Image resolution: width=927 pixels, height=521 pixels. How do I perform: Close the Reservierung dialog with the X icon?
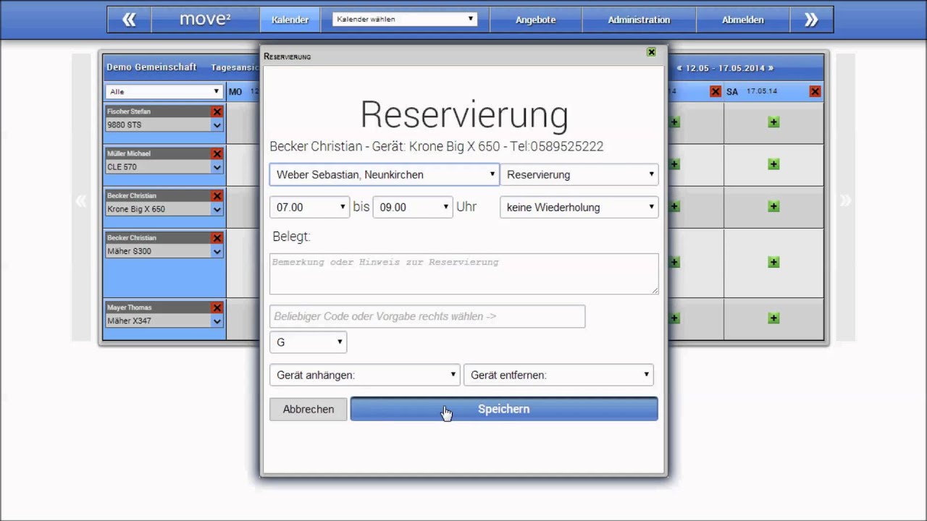point(651,52)
